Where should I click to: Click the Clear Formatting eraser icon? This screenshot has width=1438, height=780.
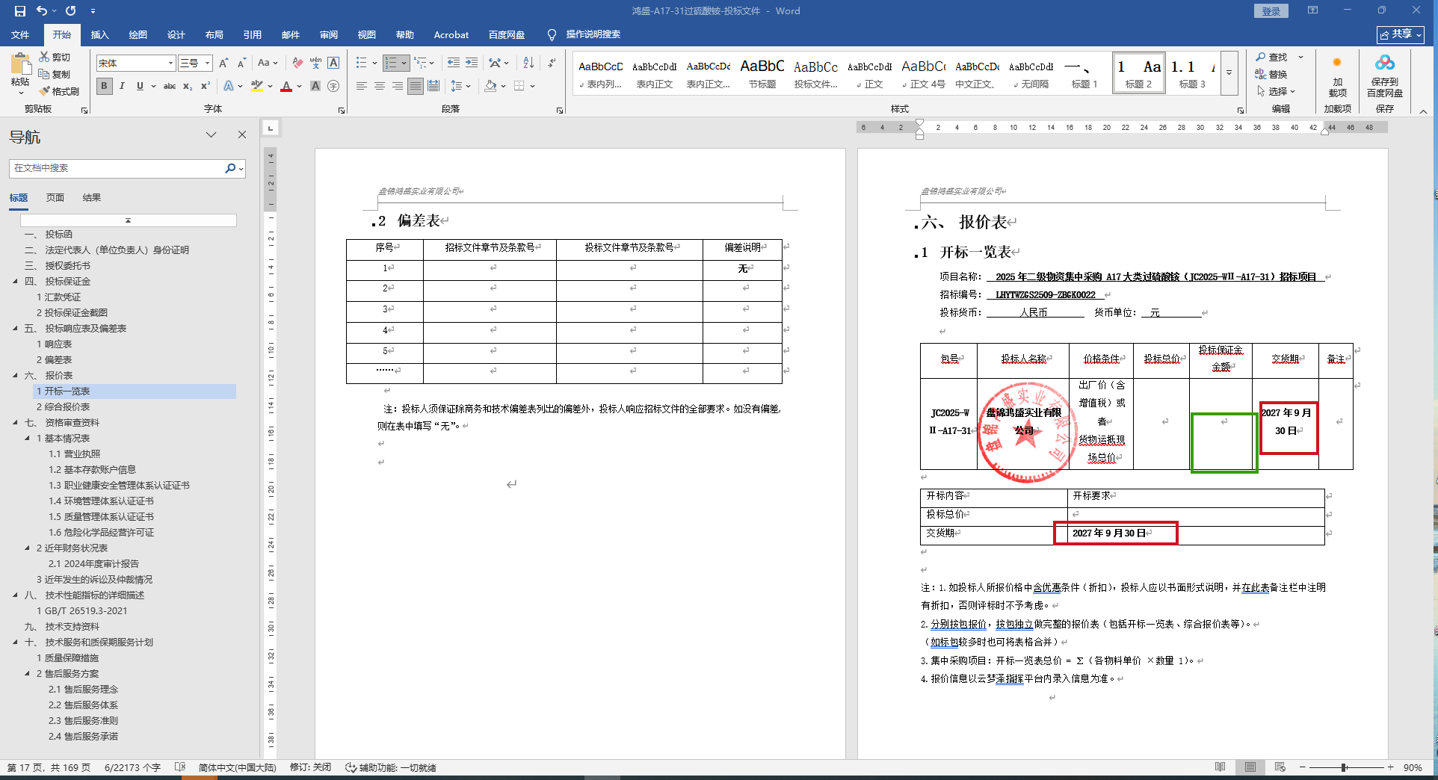pyautogui.click(x=297, y=64)
